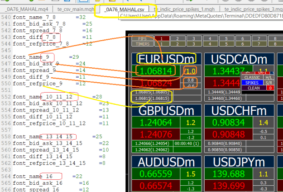Select the USDJPYm symbol header
This screenshot has width=283, height=192.
click(239, 162)
